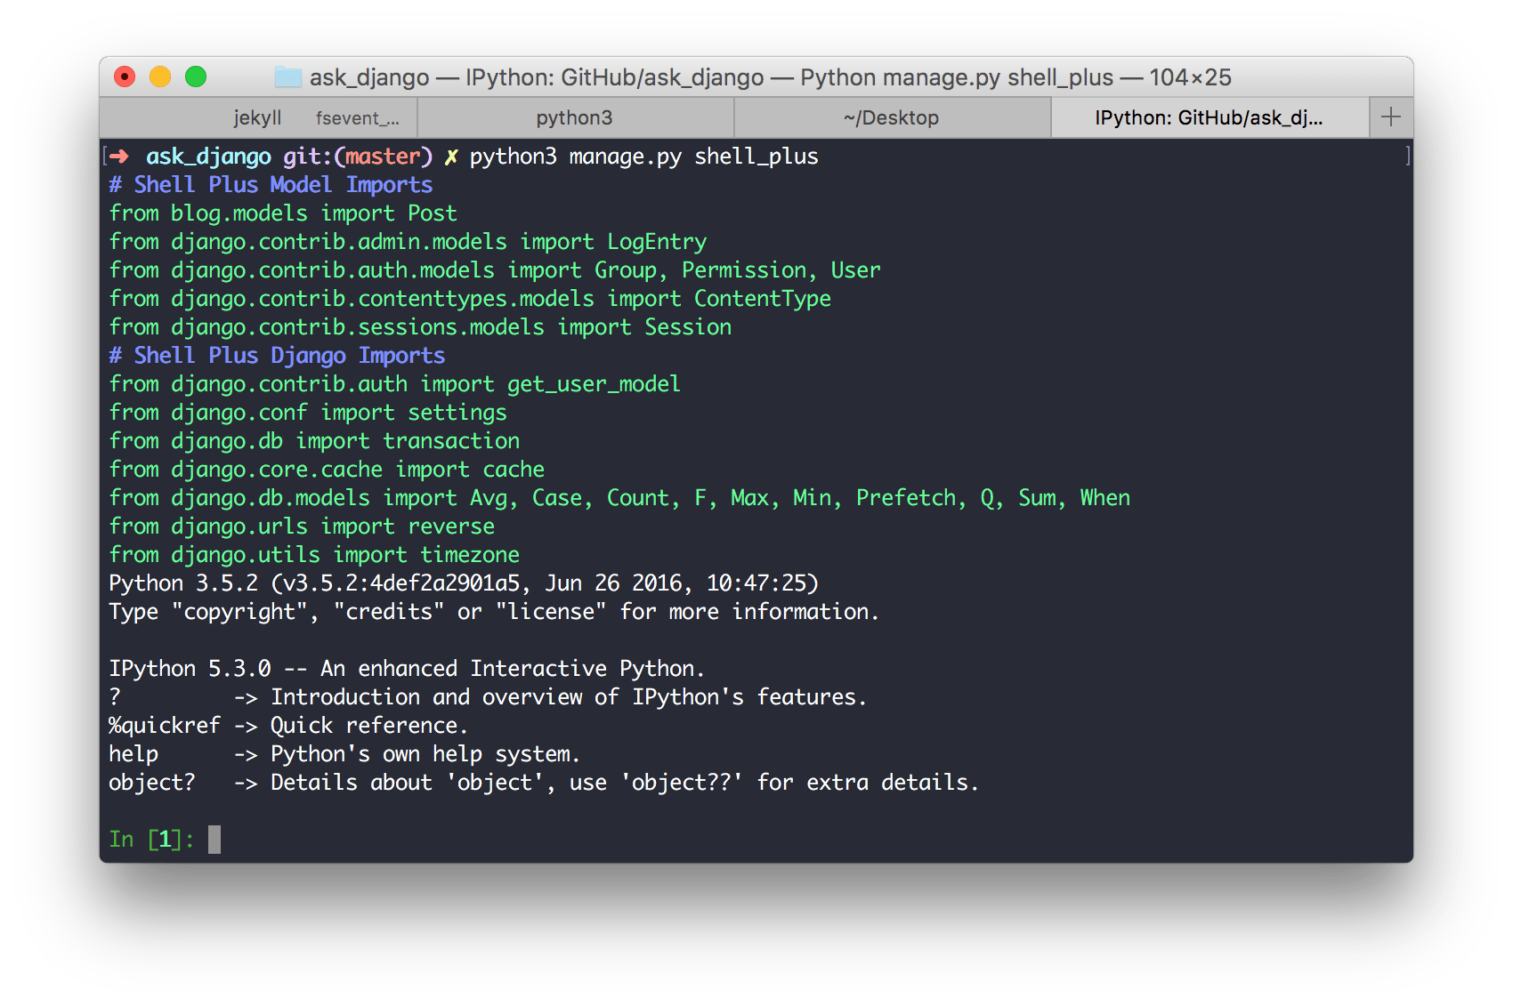Click the In [1]: input prompt

(153, 838)
